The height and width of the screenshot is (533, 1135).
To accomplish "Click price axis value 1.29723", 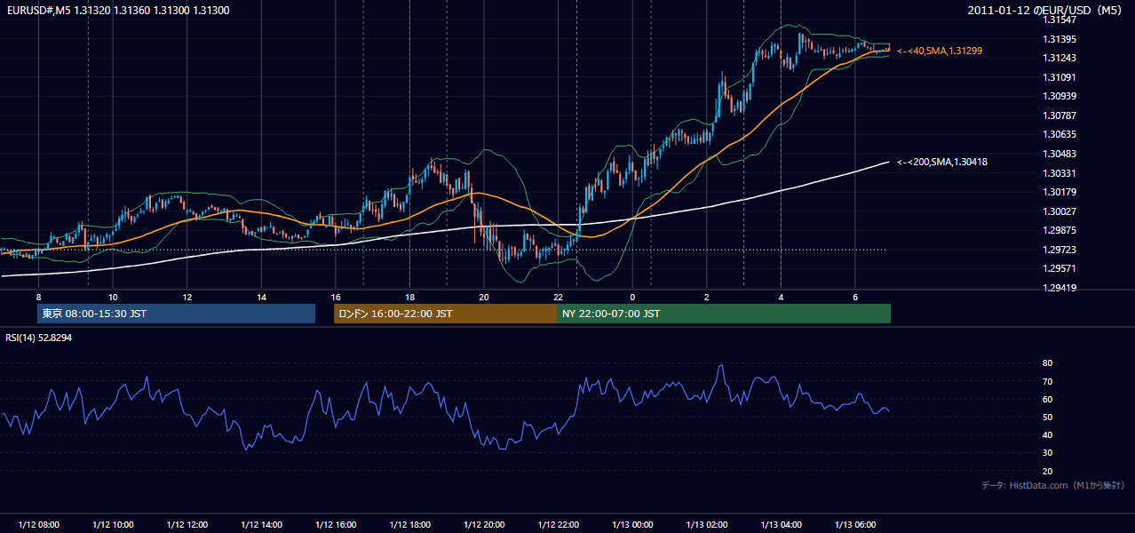I will point(1060,250).
